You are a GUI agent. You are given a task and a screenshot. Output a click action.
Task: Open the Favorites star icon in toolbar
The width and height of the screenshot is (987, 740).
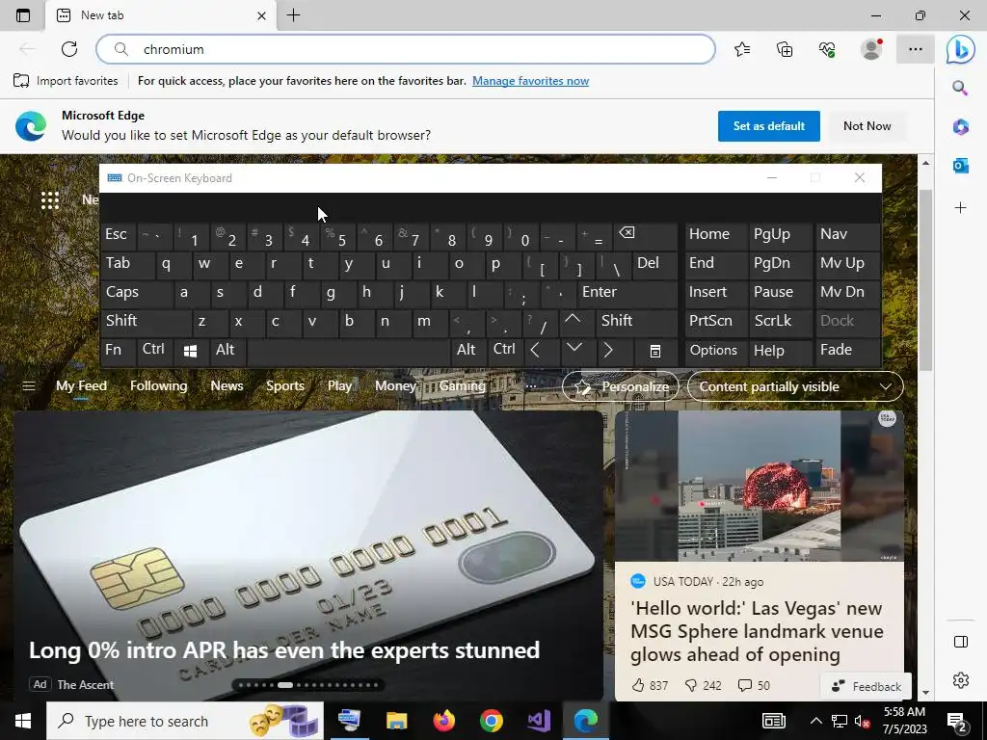coord(742,49)
